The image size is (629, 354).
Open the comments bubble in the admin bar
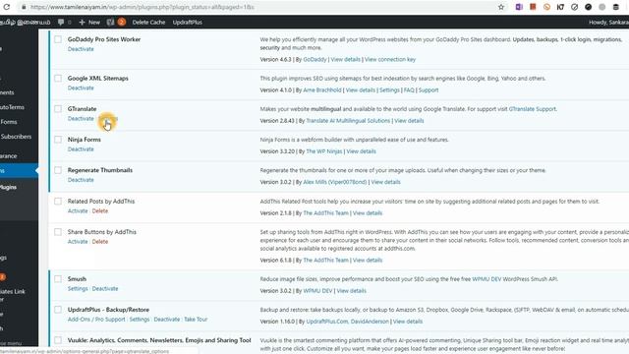tap(61, 22)
